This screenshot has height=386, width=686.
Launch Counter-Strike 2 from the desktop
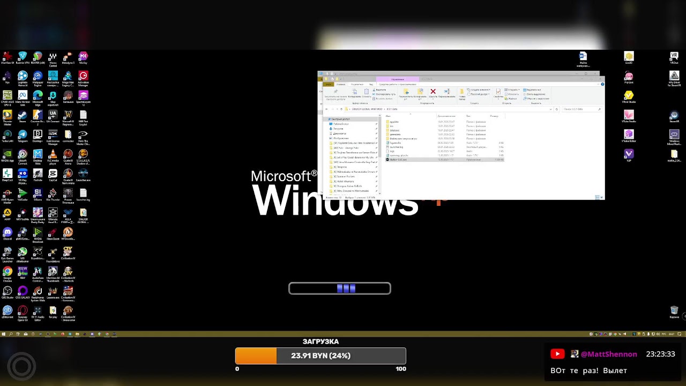click(38, 117)
